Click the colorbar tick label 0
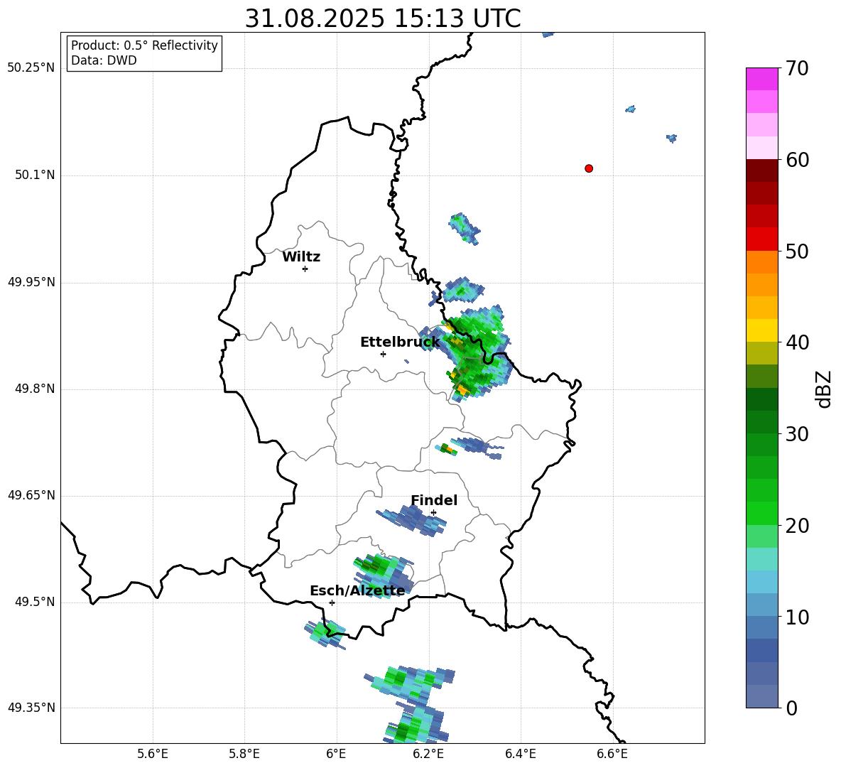This screenshot has height=768, width=841. pyautogui.click(x=791, y=708)
